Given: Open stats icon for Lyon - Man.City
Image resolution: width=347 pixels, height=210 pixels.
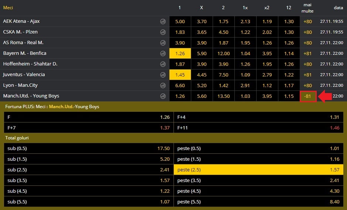Looking at the screenshot, I should click(163, 85).
